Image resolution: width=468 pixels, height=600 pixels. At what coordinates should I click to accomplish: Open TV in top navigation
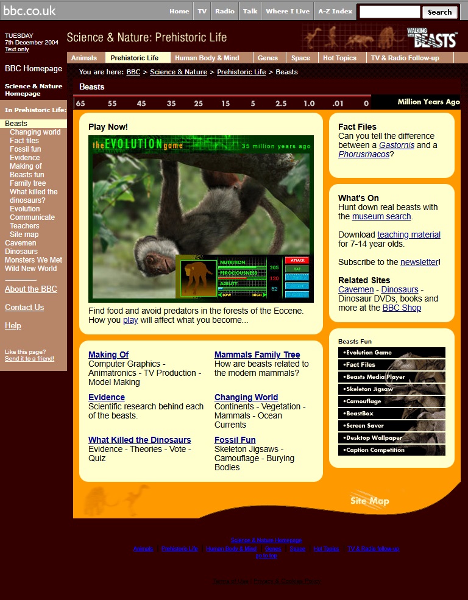tap(202, 11)
